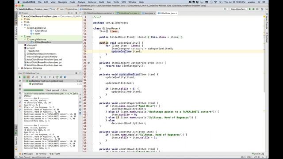The width and height of the screenshot is (283, 159).
Task: Click rerun failed tests icon
Action: click(20, 81)
